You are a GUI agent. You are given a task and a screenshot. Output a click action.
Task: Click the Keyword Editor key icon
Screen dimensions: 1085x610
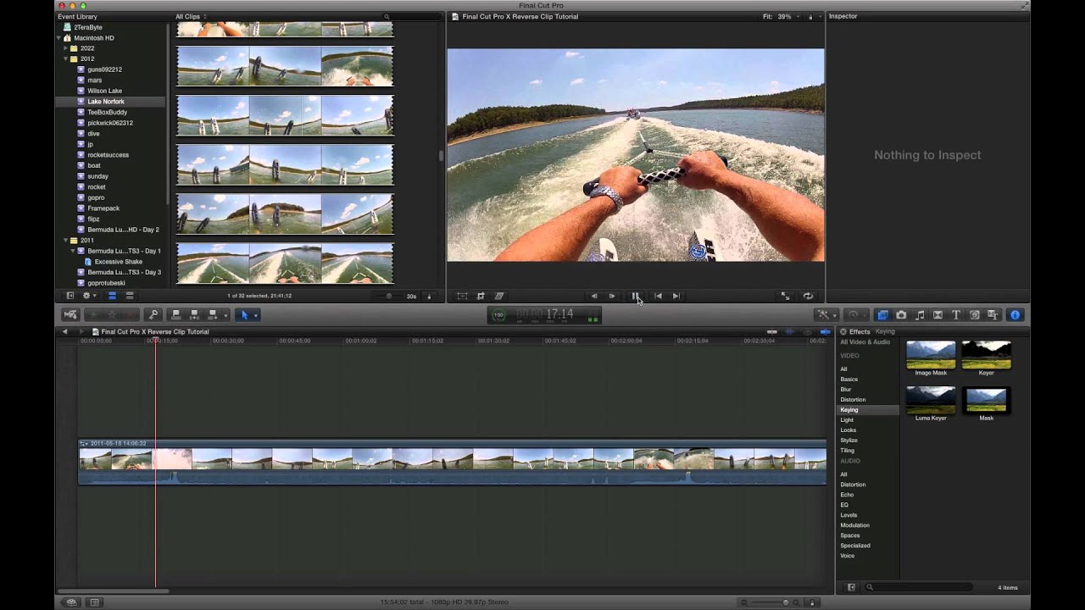click(x=153, y=315)
